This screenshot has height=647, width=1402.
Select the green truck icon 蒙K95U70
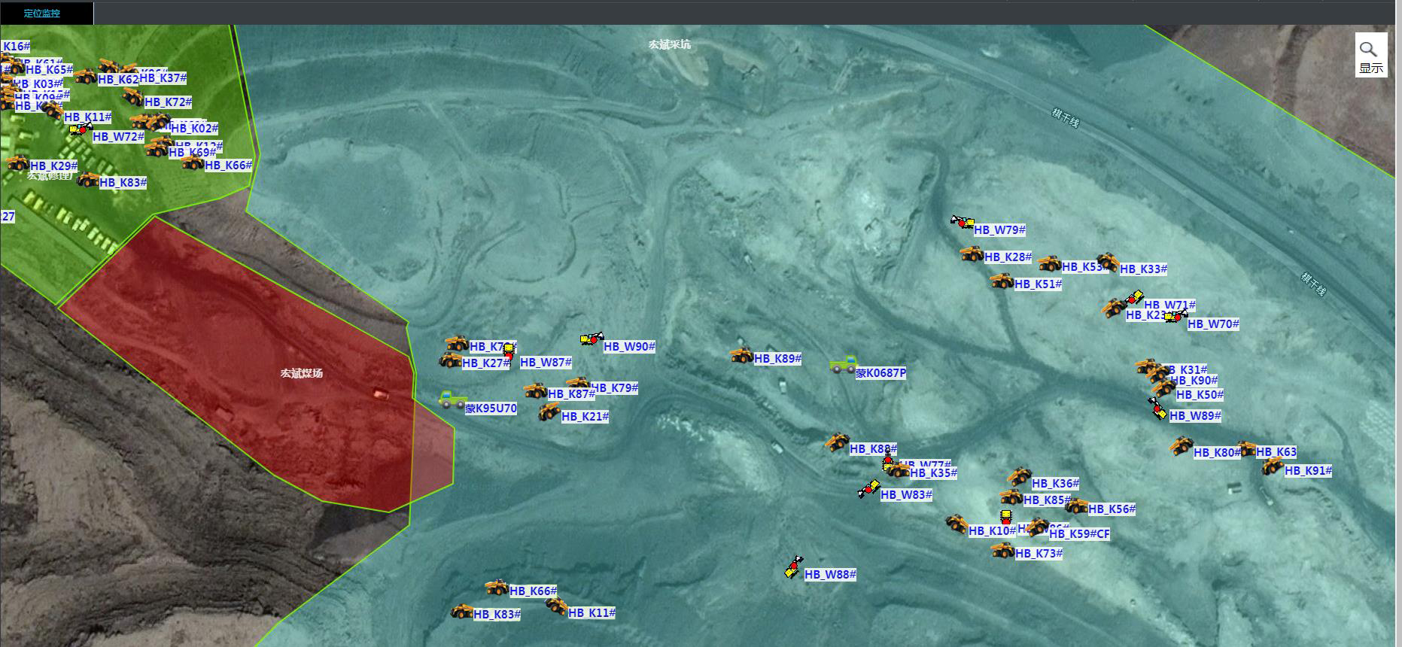pyautogui.click(x=452, y=399)
